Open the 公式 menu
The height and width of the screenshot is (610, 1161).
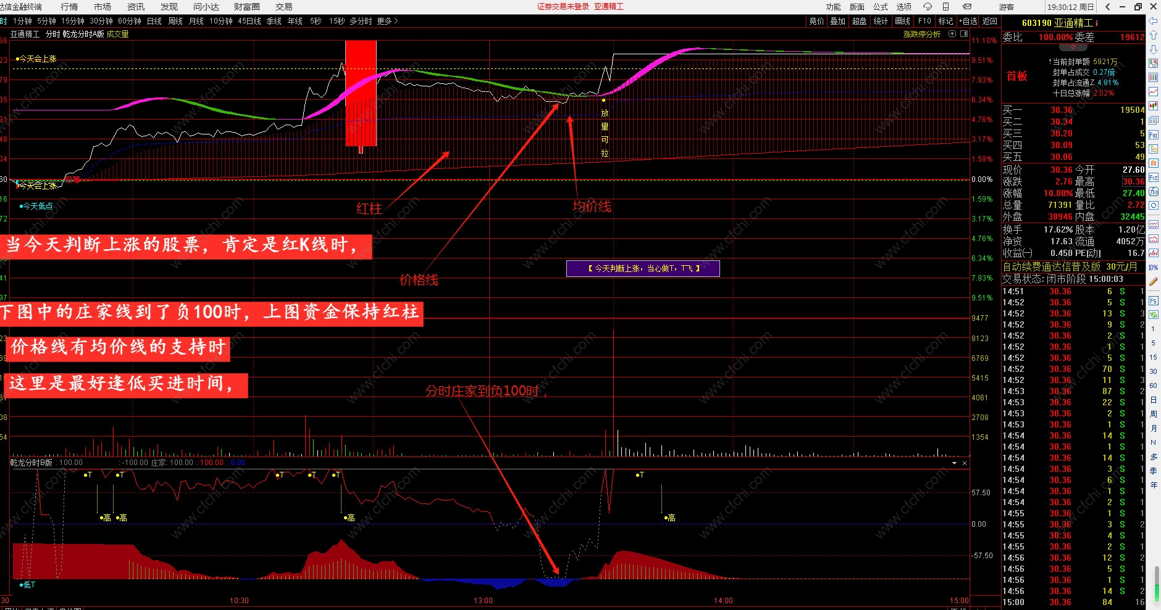[881, 7]
